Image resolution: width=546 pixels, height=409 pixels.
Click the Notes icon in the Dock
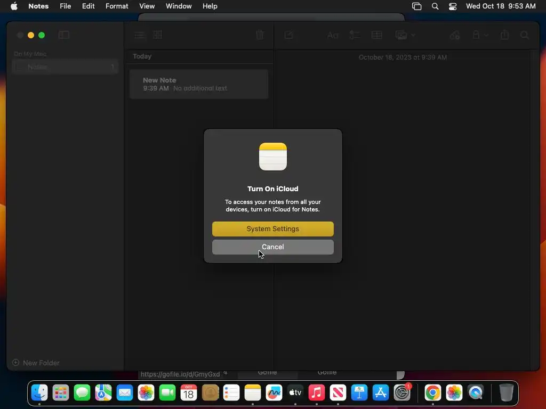click(253, 392)
